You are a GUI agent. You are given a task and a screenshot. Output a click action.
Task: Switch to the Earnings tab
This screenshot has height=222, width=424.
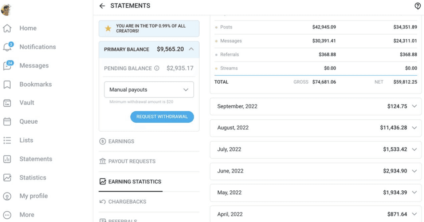[121, 141]
